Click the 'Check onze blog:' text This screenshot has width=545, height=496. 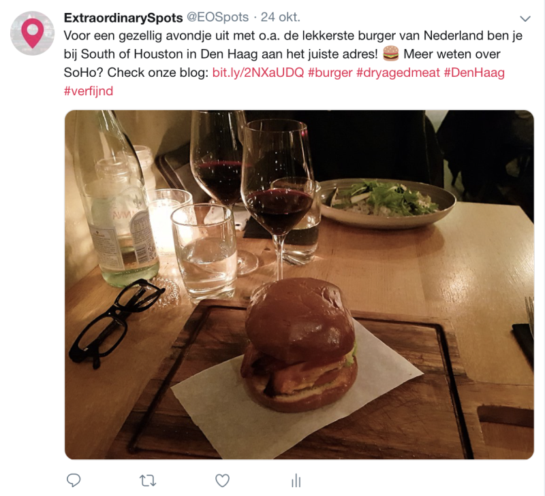[158, 73]
